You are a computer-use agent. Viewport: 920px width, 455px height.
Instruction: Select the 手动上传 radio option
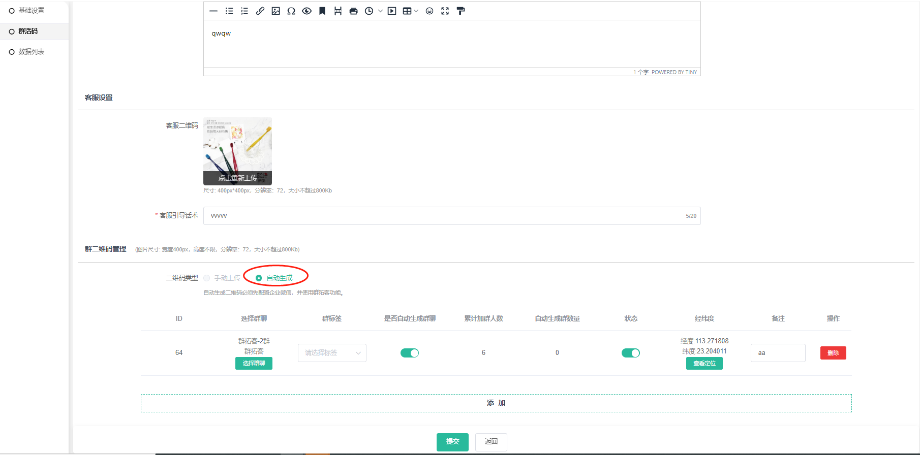[207, 278]
